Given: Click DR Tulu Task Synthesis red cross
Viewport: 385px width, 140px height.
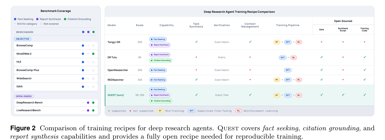Looking at the screenshot, I should [x=196, y=57].
